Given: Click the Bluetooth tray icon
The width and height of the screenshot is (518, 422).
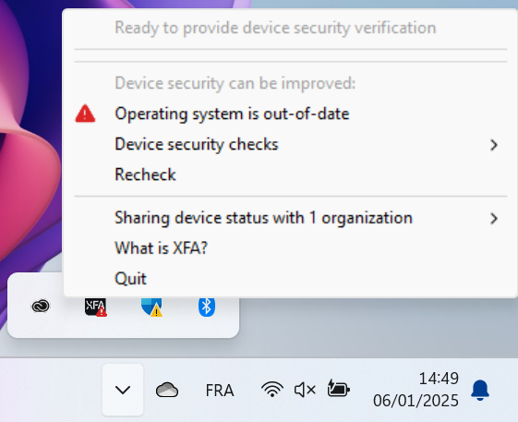Looking at the screenshot, I should point(207,307).
